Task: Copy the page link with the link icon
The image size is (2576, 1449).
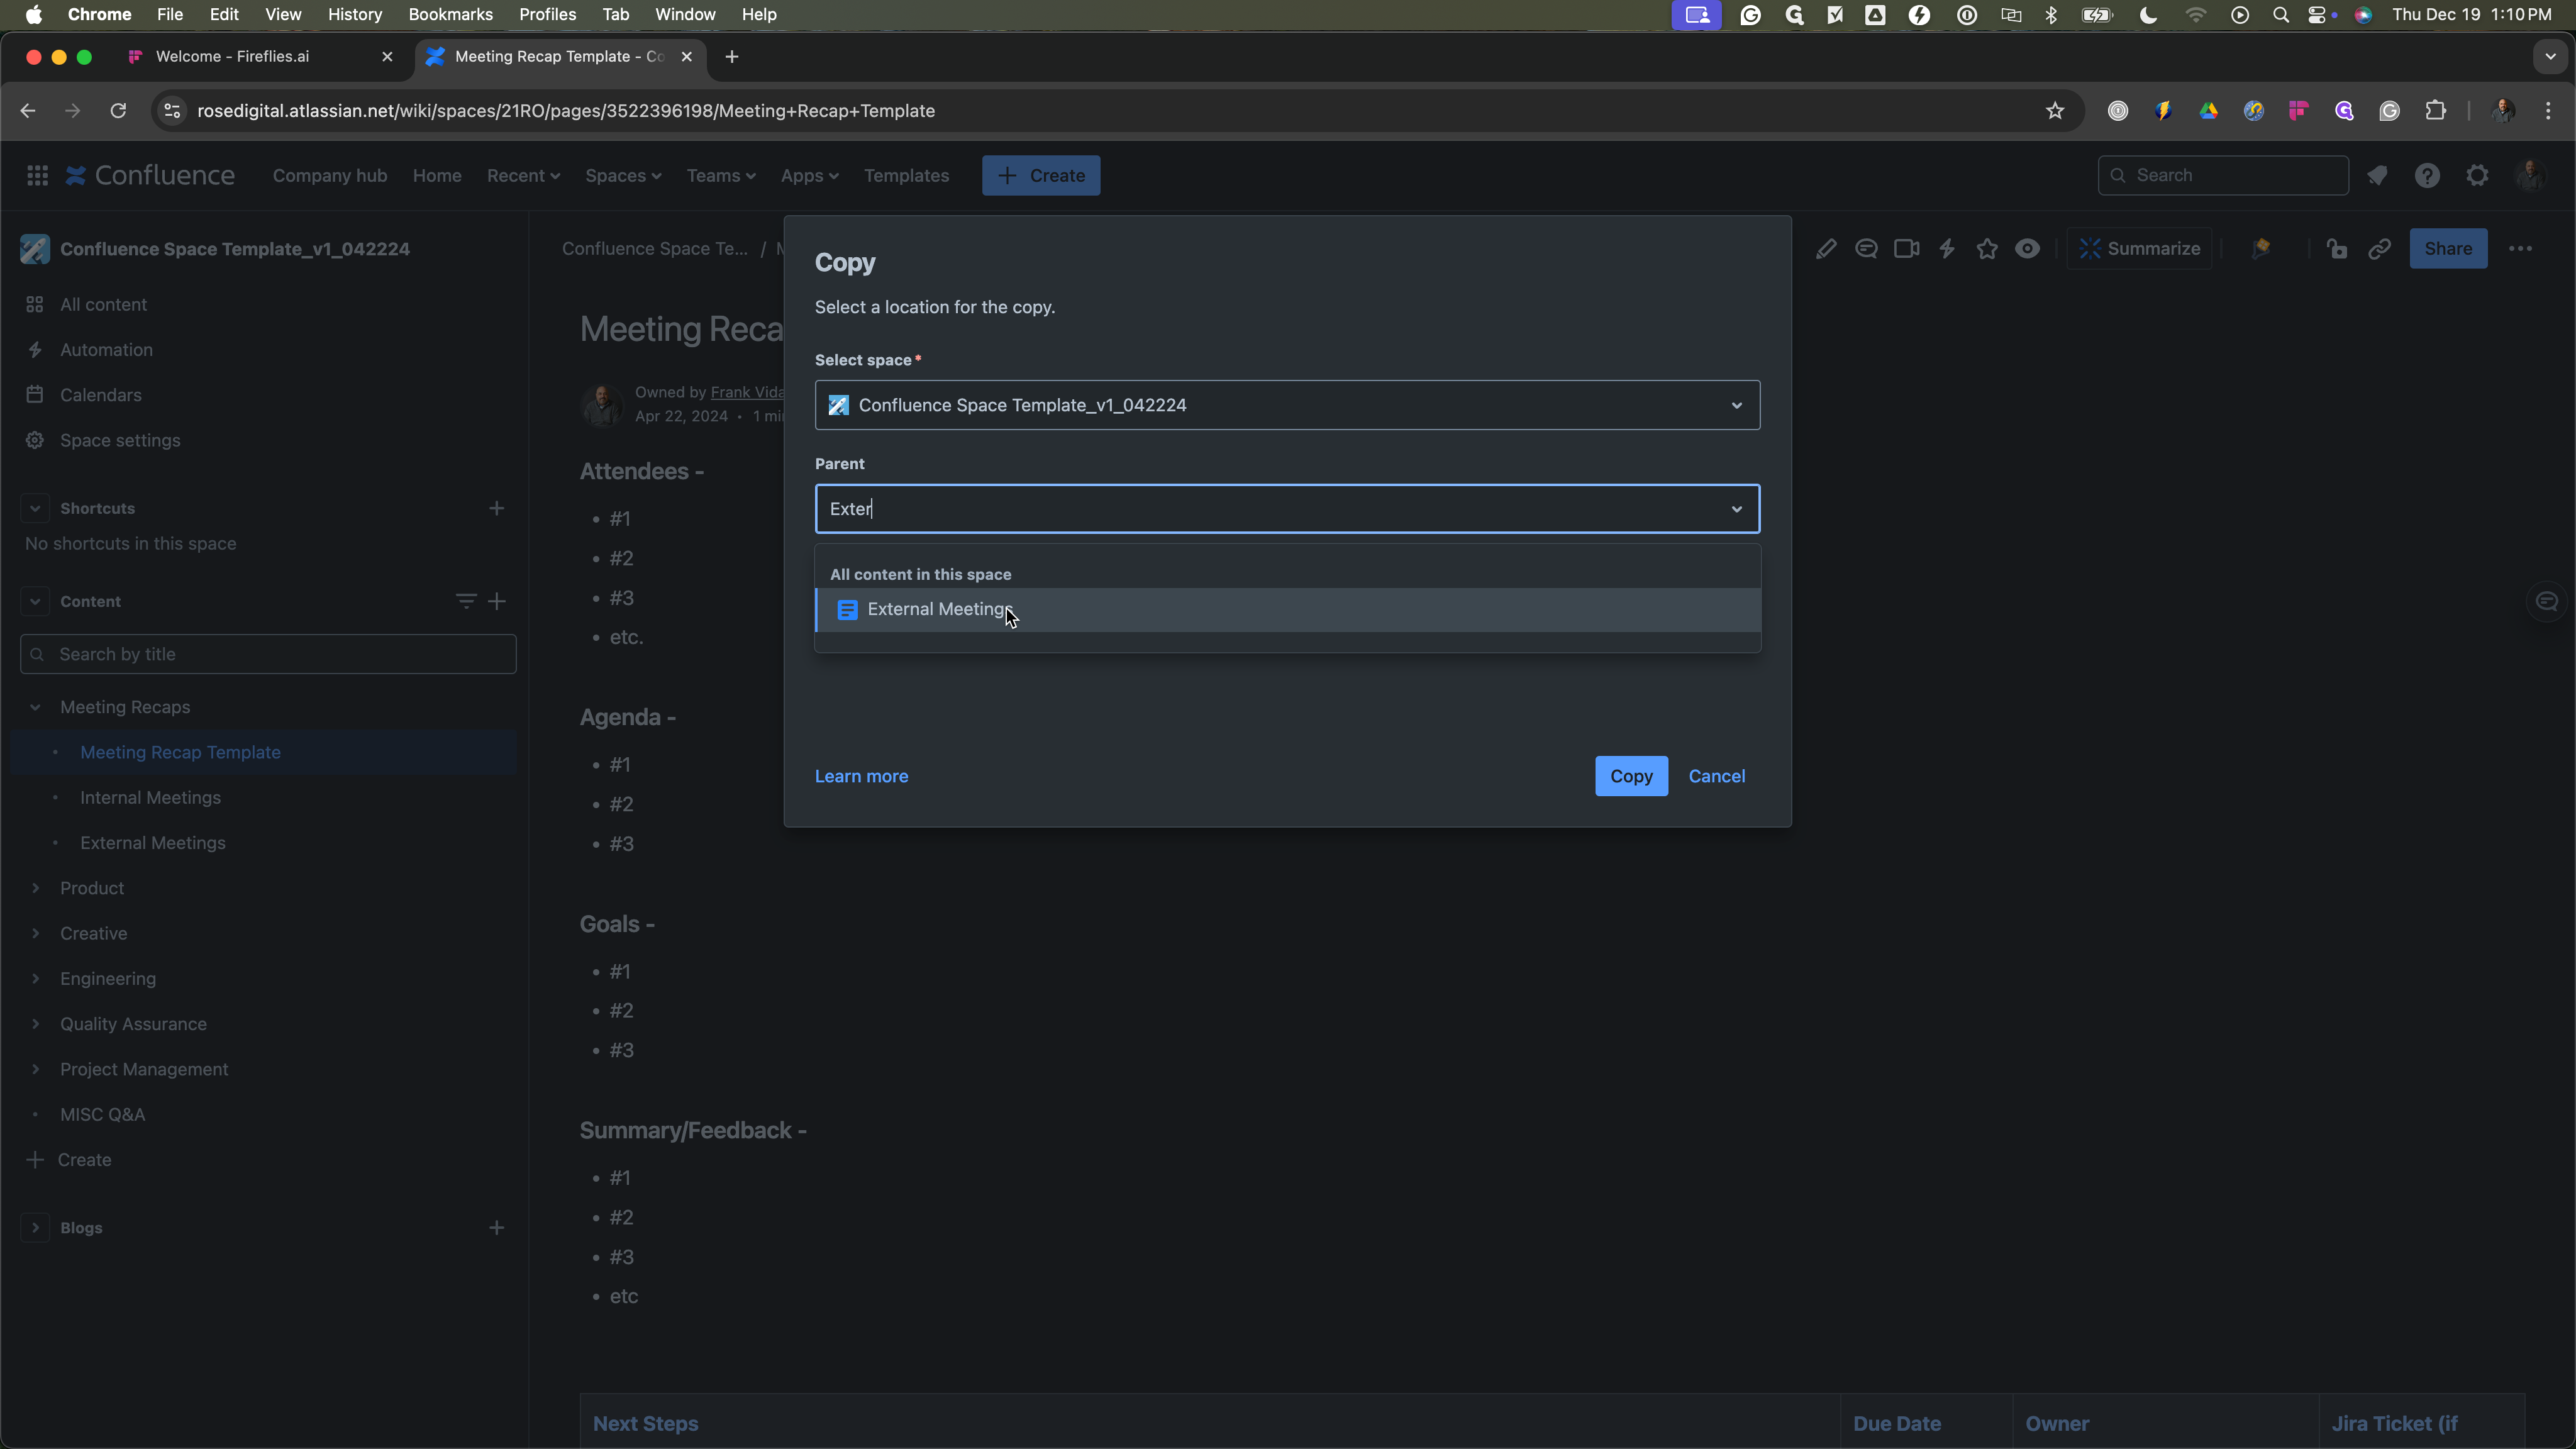Action: click(x=2380, y=249)
